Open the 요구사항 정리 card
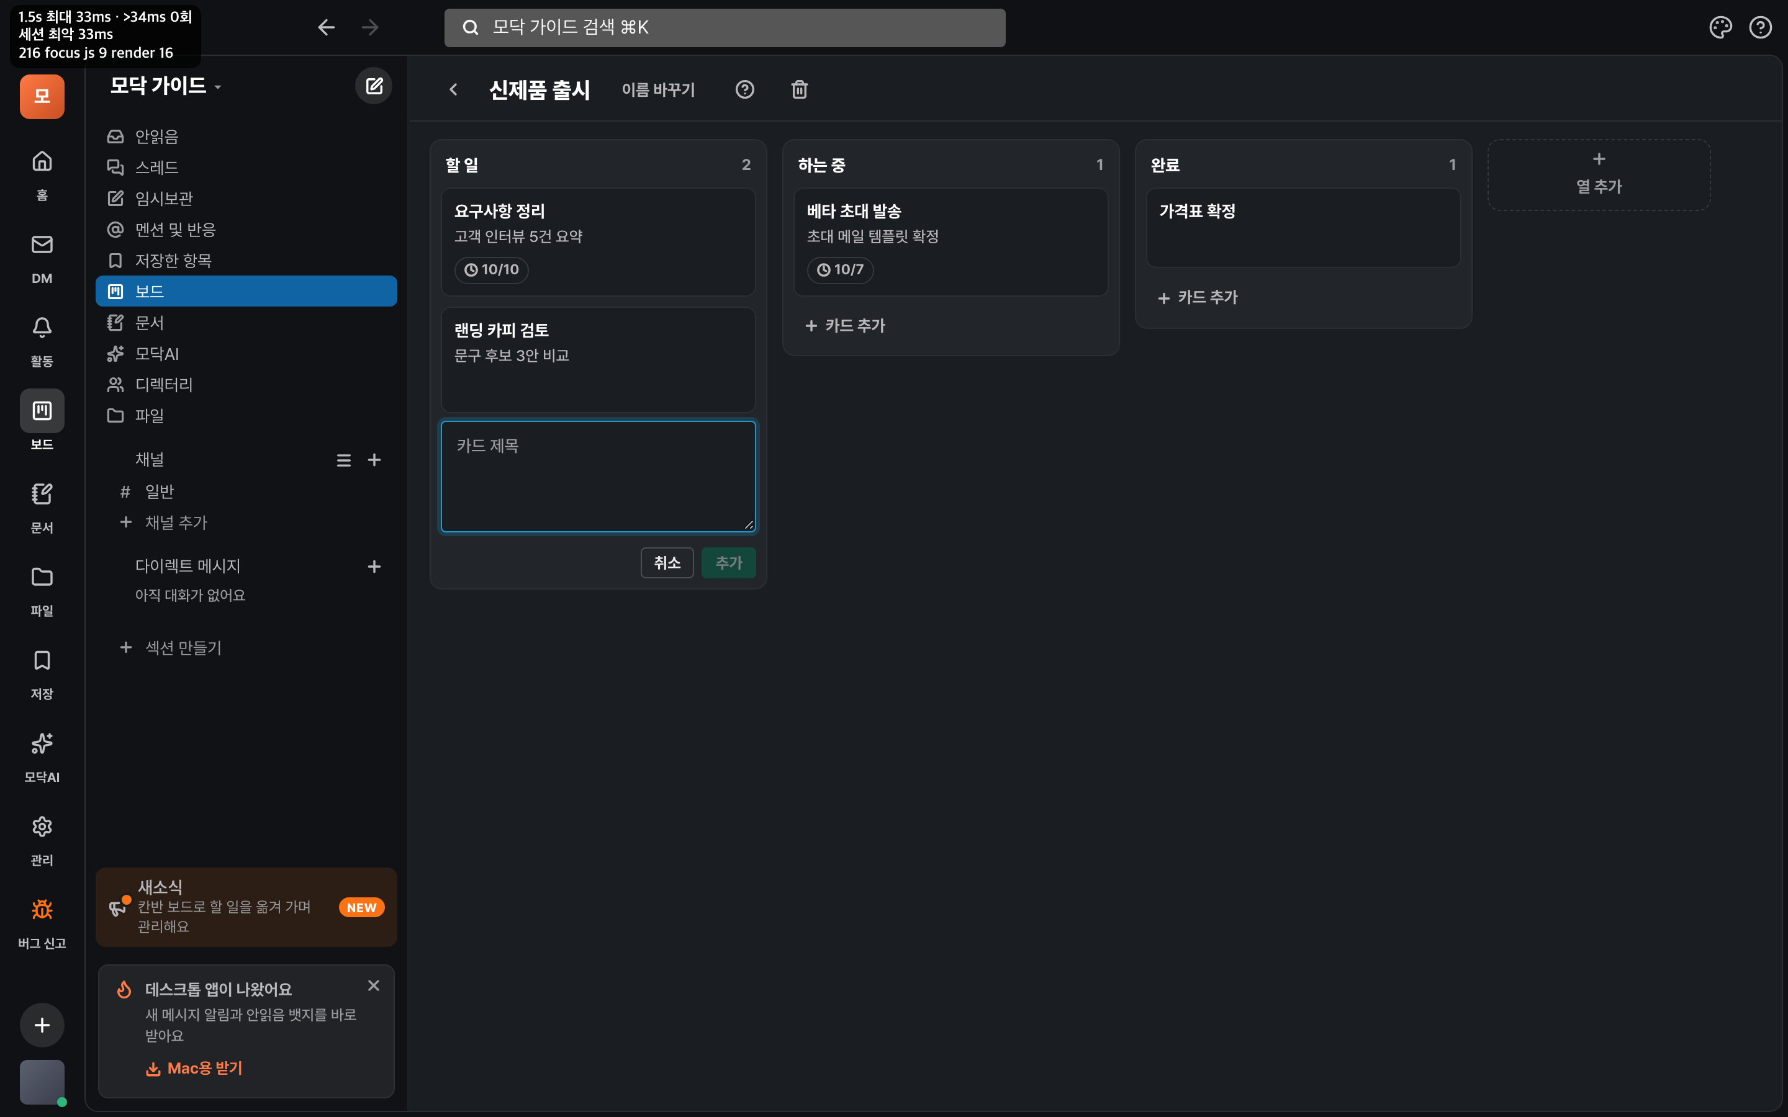 coord(598,242)
